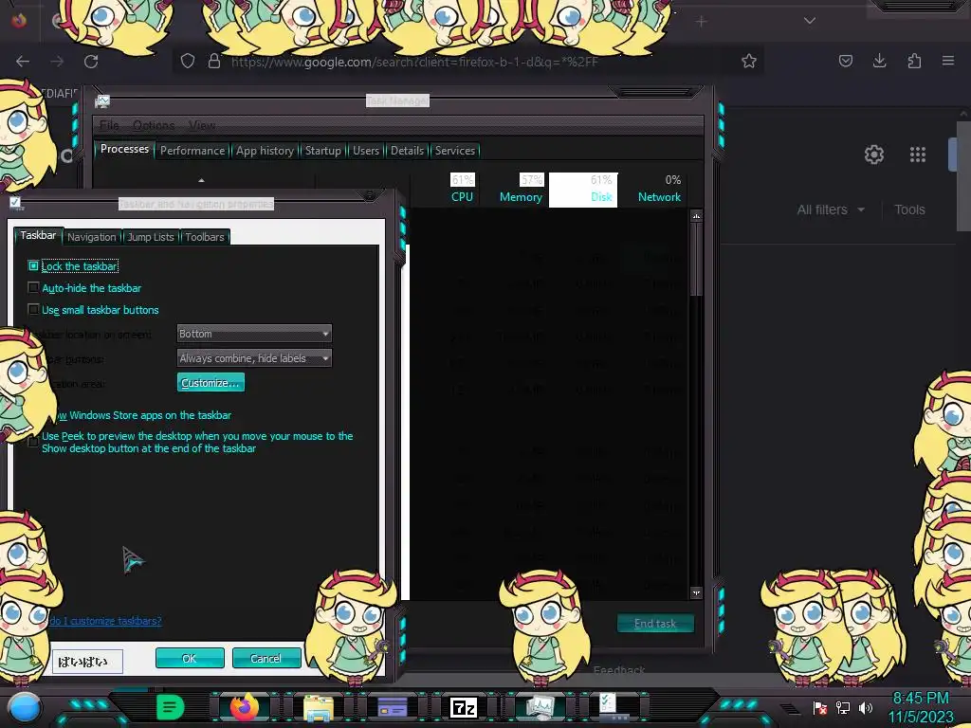Switch to the Performance tab
This screenshot has height=728, width=971.
coord(192,151)
